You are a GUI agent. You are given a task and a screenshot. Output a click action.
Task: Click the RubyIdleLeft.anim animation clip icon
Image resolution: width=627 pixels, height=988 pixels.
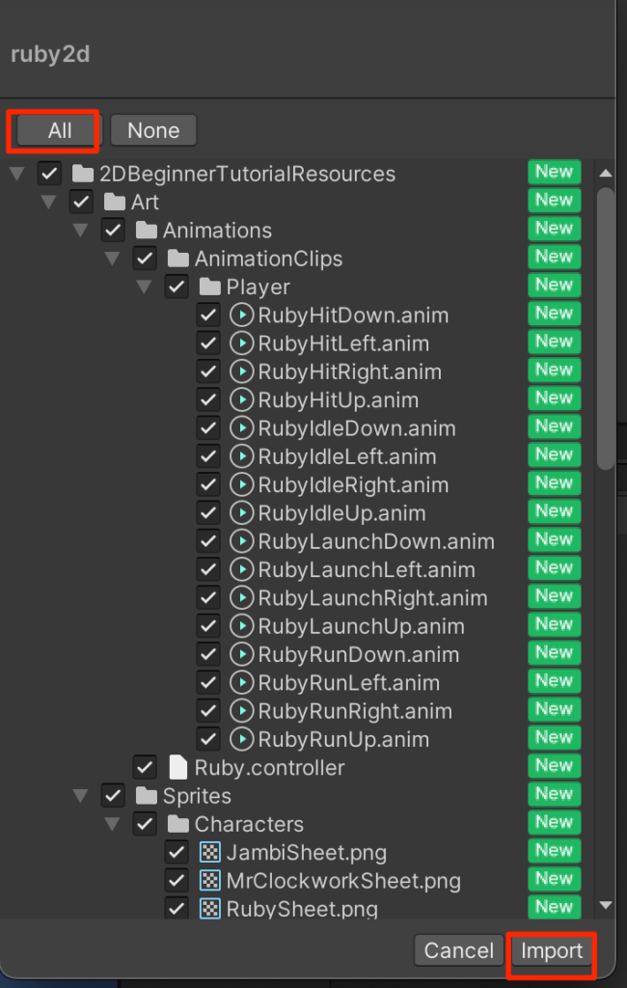(x=241, y=456)
